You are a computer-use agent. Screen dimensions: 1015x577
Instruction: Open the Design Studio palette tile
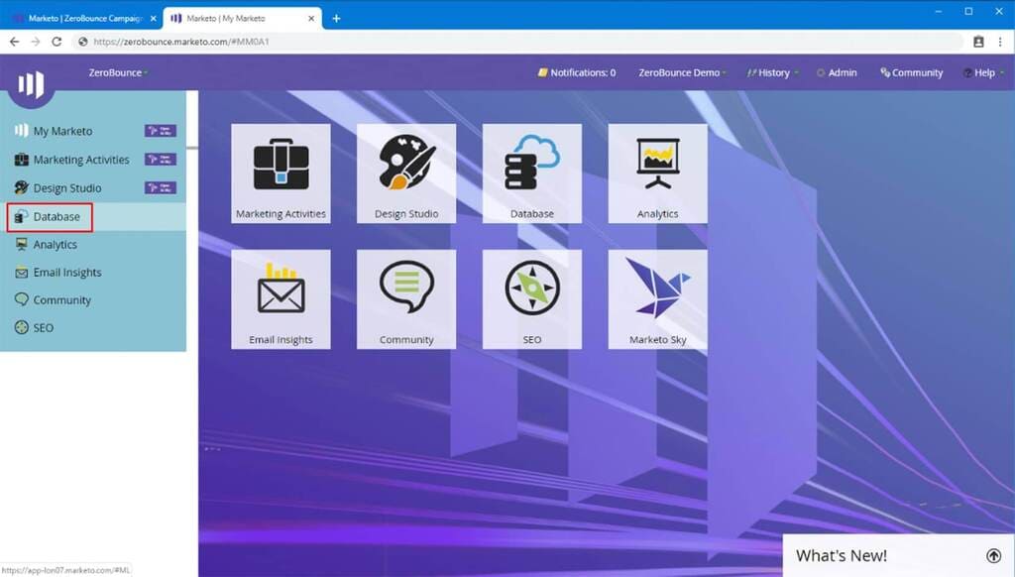click(x=406, y=173)
